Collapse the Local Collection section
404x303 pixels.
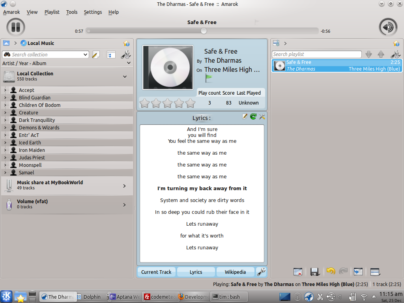(x=125, y=77)
